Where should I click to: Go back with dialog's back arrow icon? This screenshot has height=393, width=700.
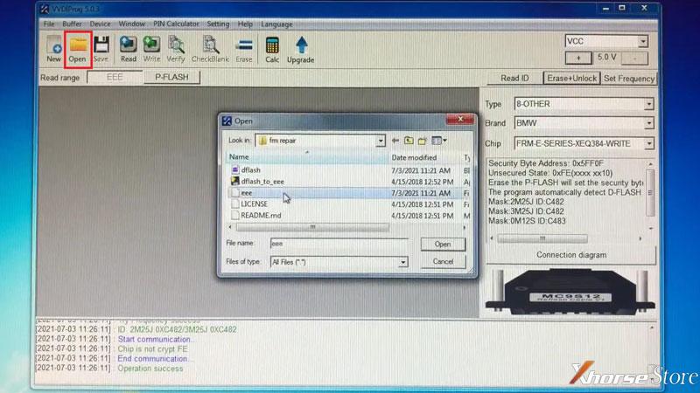click(395, 141)
